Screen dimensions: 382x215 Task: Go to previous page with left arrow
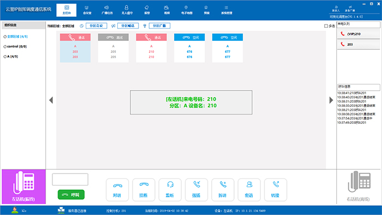click(x=51, y=100)
